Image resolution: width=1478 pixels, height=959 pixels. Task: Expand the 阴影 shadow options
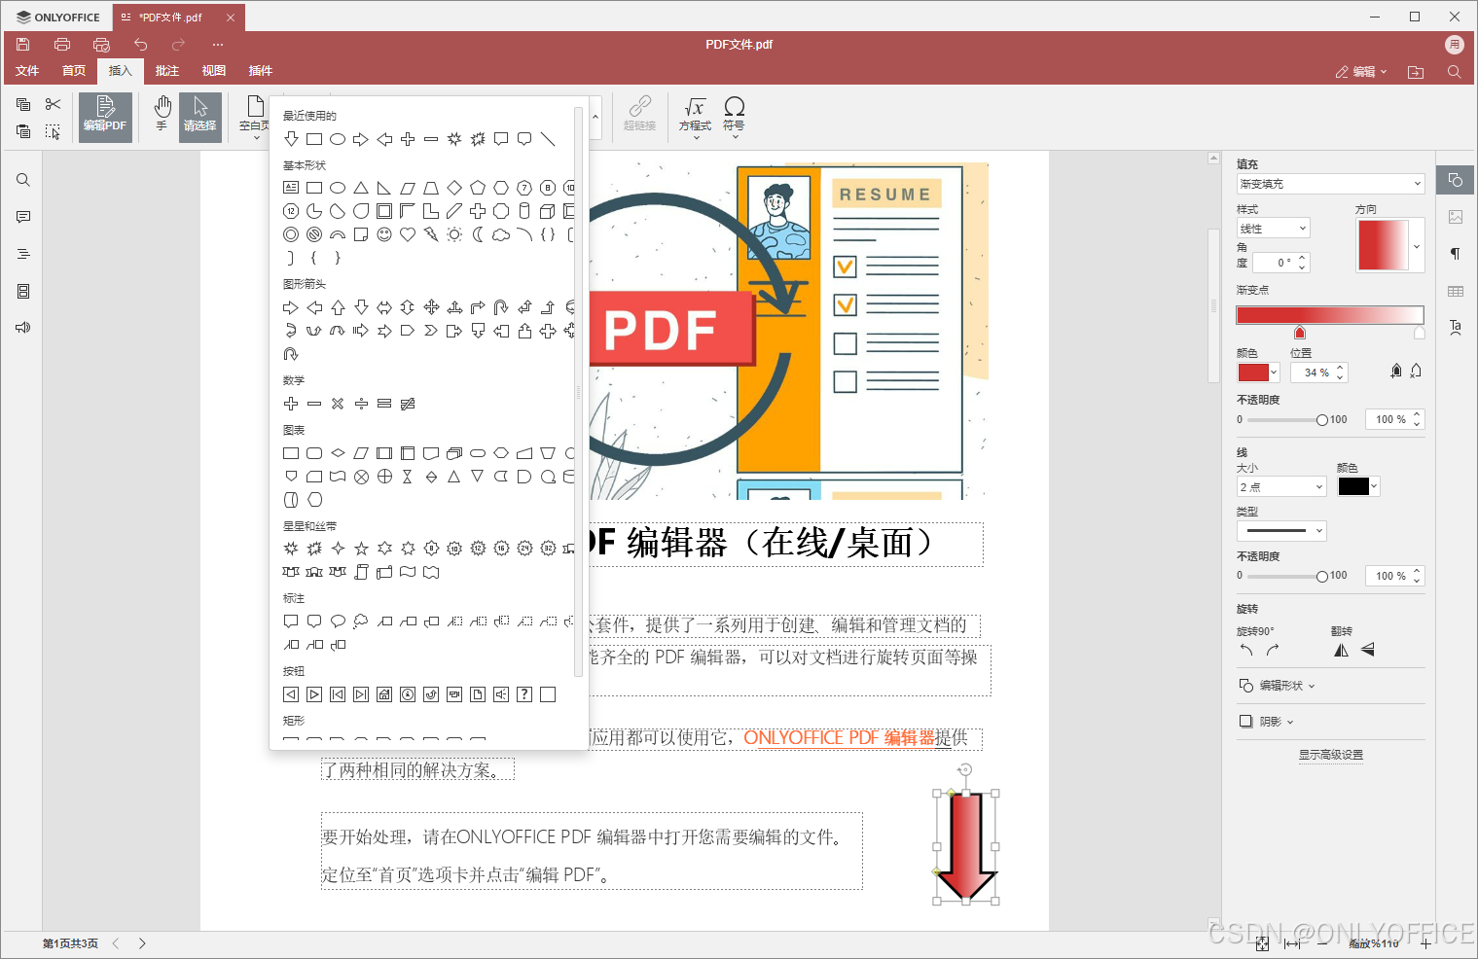(x=1266, y=722)
